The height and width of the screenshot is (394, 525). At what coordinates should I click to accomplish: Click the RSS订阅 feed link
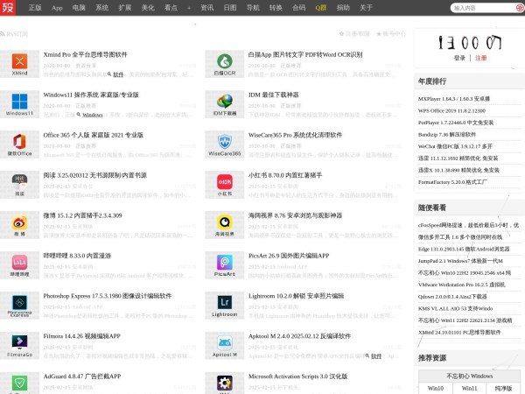(14, 34)
